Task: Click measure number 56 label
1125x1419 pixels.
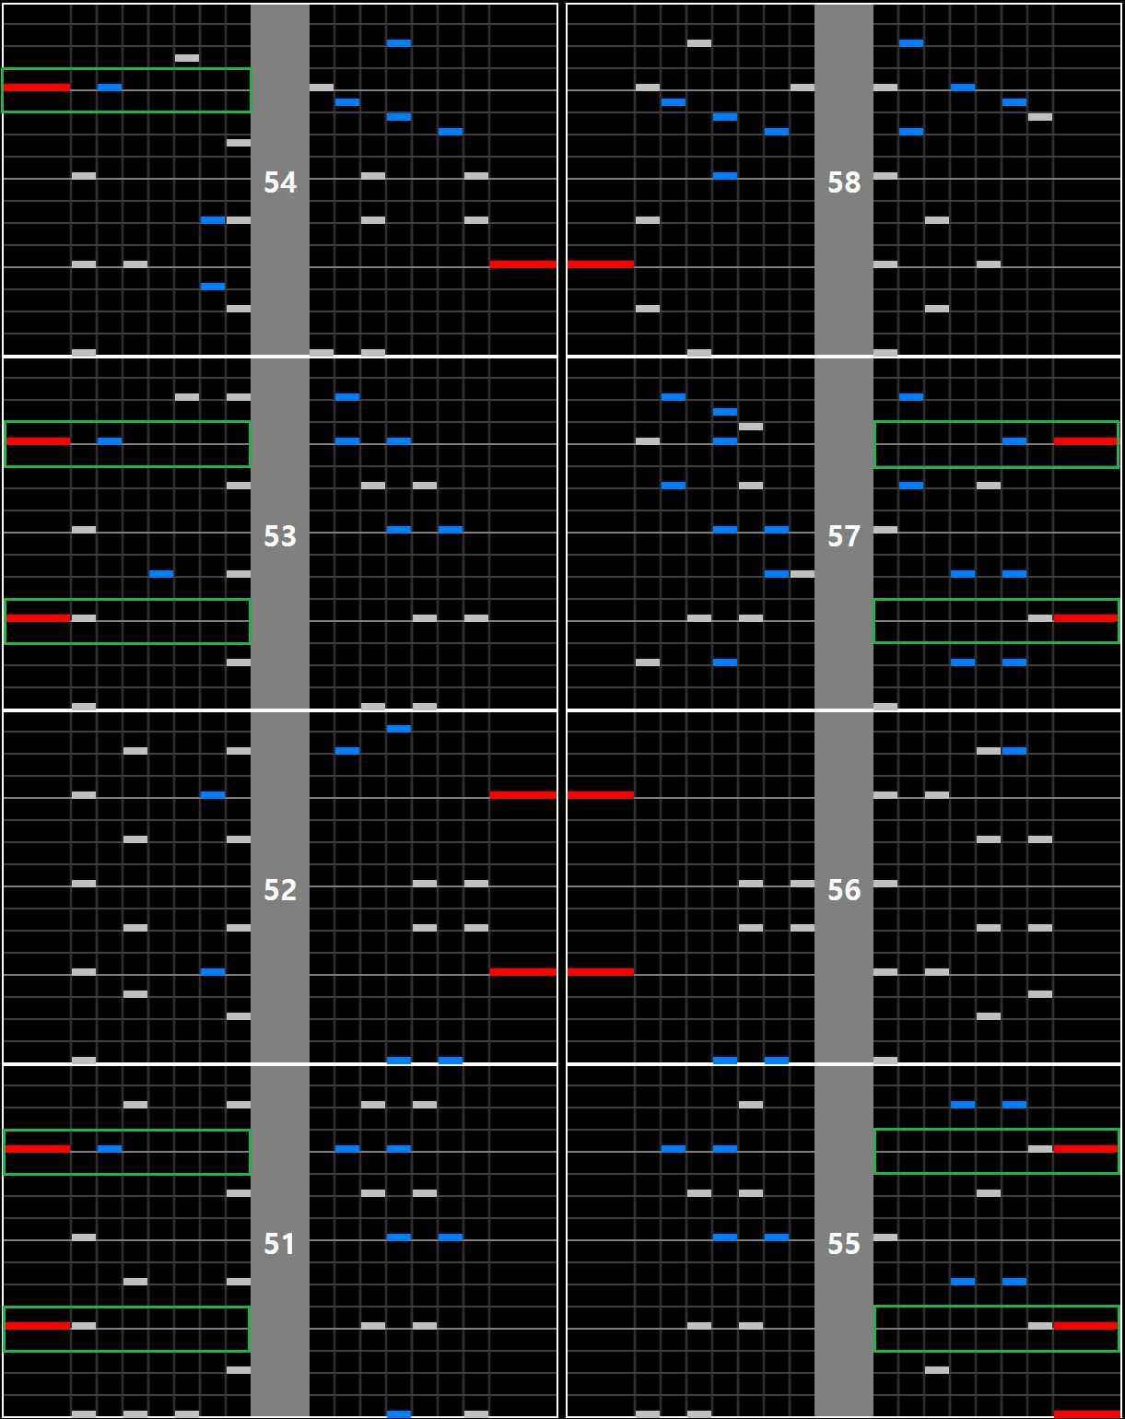Action: click(x=844, y=890)
